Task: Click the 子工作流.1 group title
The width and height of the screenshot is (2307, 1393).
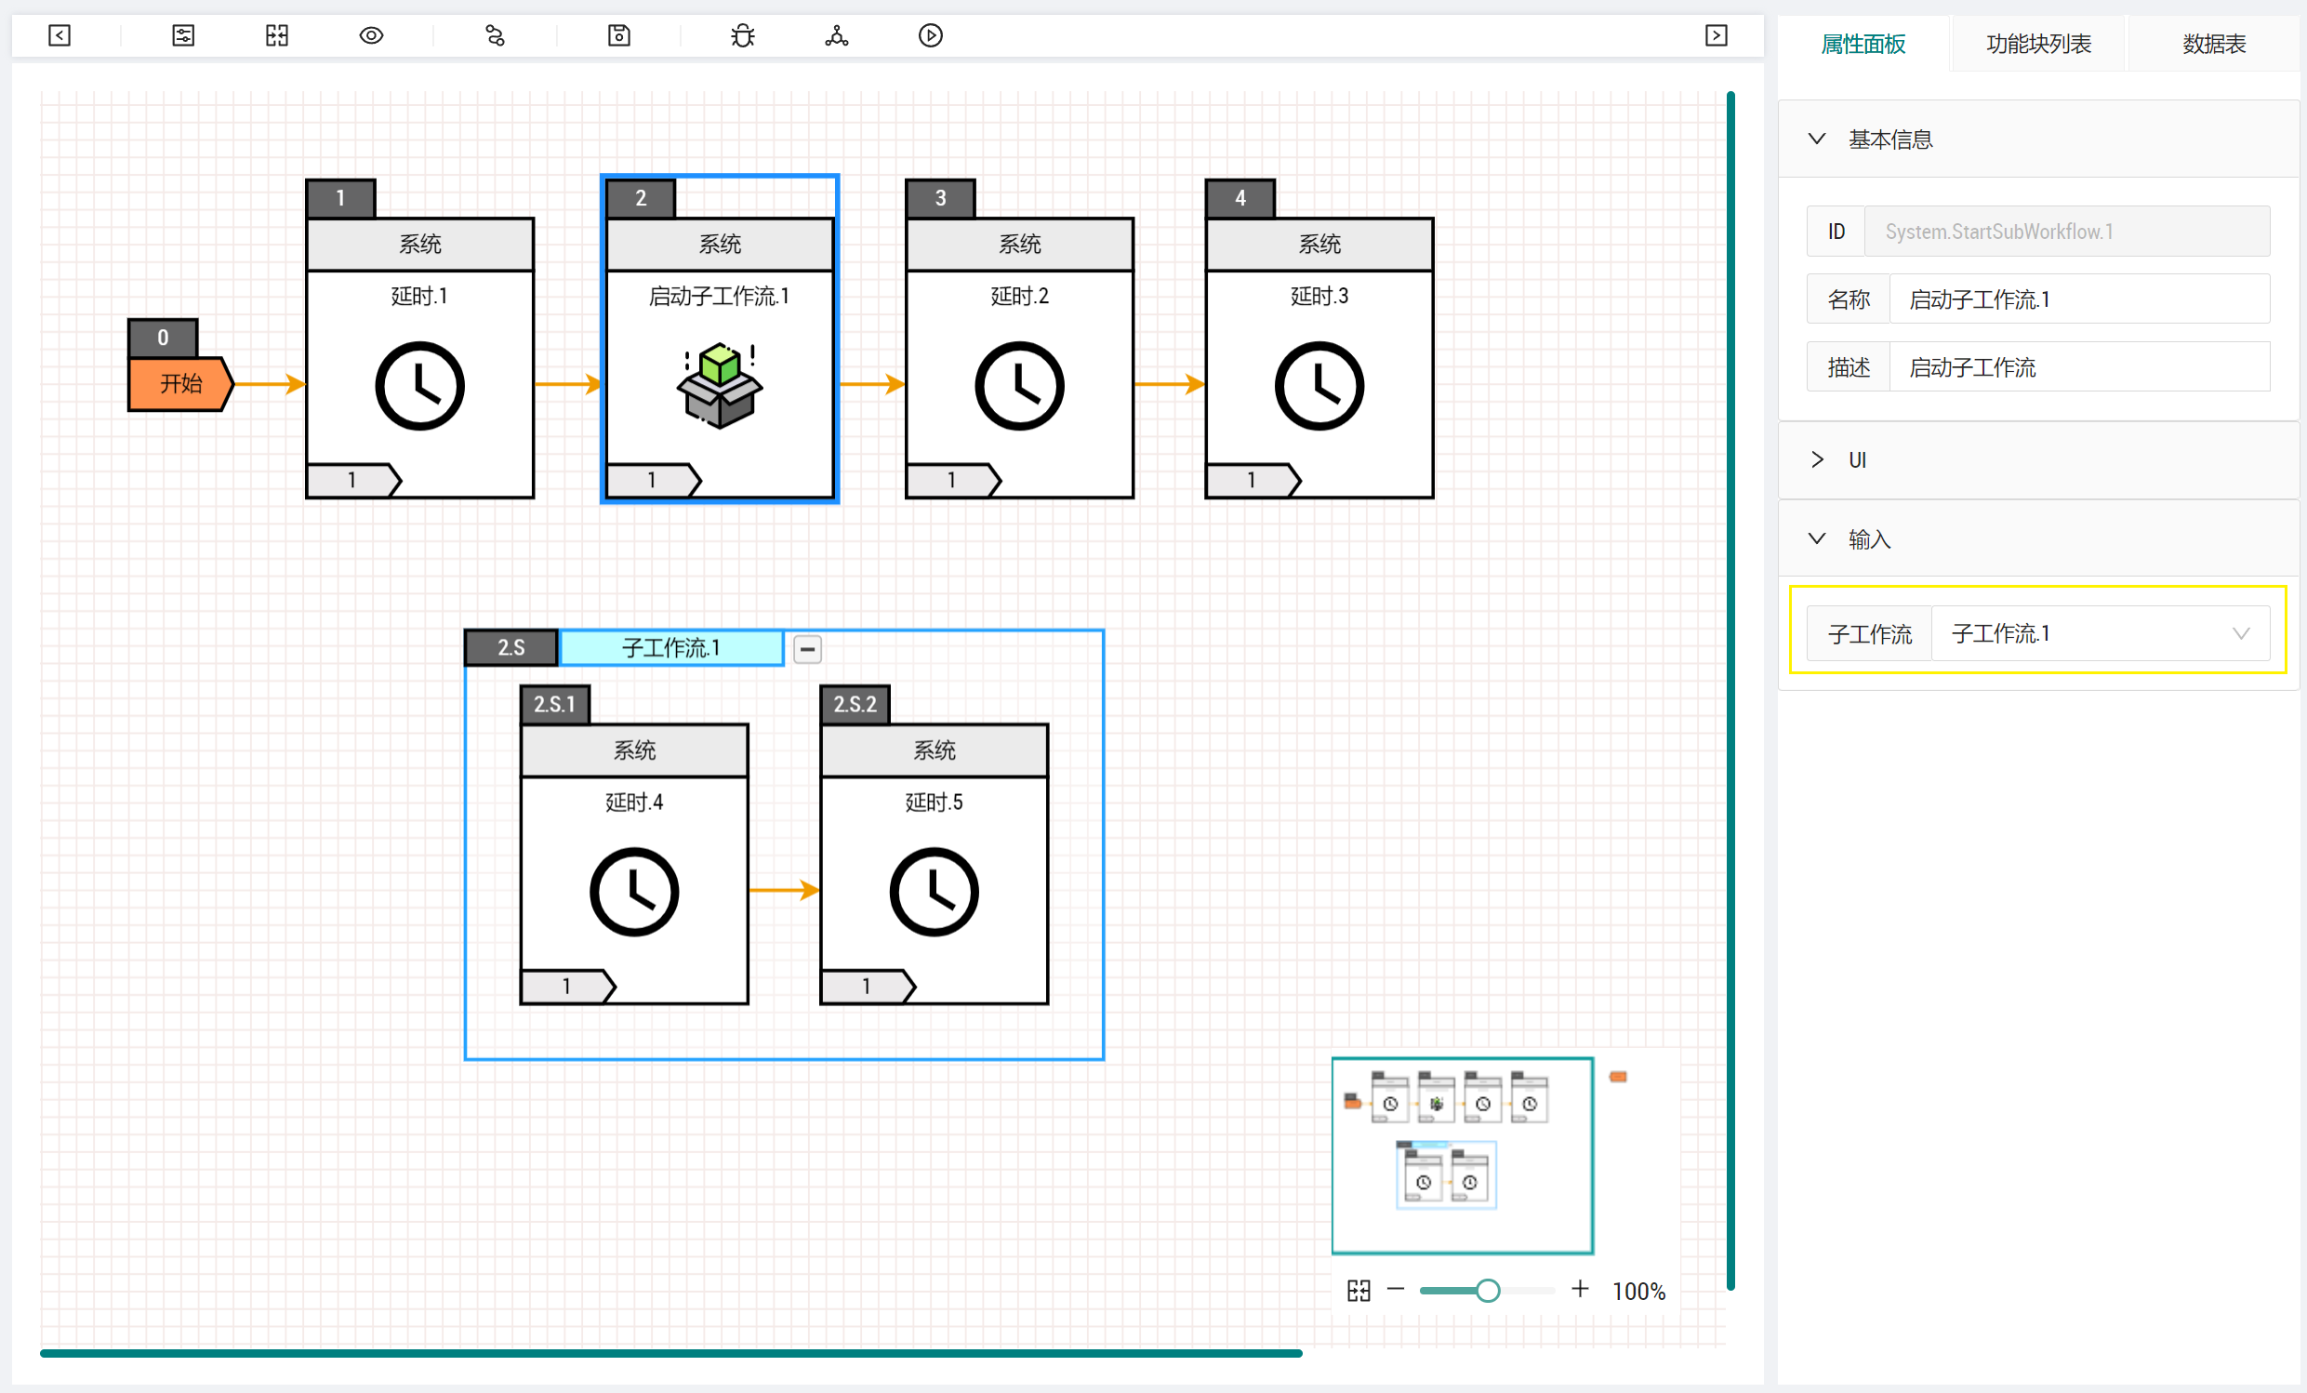Action: click(x=671, y=648)
